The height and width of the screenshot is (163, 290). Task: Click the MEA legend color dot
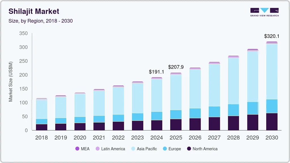click(x=77, y=149)
